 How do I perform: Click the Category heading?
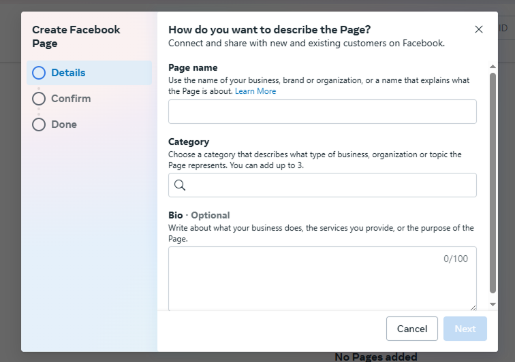pos(189,142)
